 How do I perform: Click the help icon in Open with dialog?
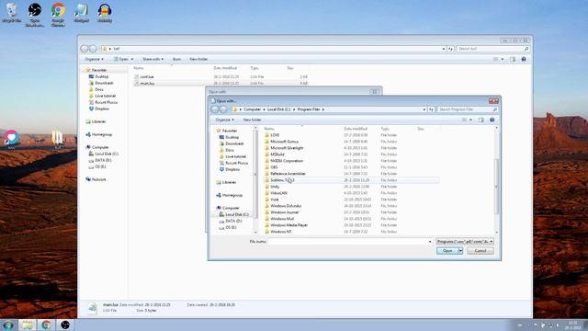492,120
